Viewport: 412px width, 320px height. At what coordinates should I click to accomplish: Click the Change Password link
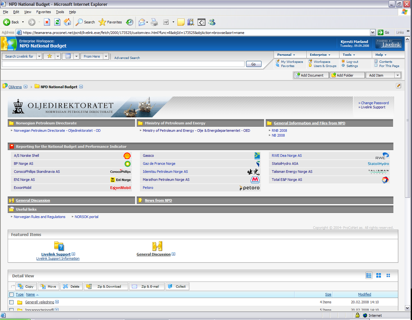coord(375,103)
